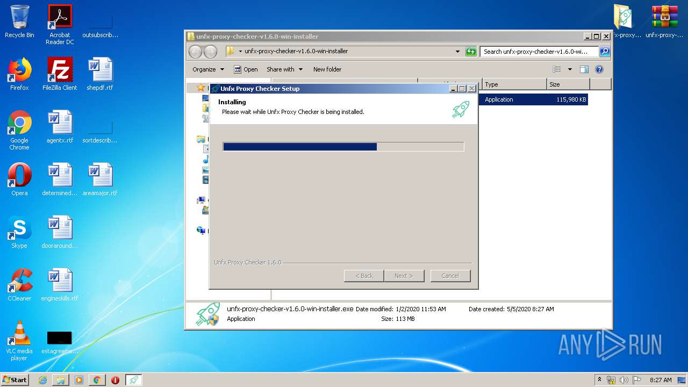This screenshot has height=387, width=688.
Task: Select the dooraround... document icon
Action: [60, 232]
